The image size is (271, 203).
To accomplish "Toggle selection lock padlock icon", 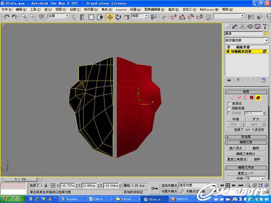I will click(45, 186).
